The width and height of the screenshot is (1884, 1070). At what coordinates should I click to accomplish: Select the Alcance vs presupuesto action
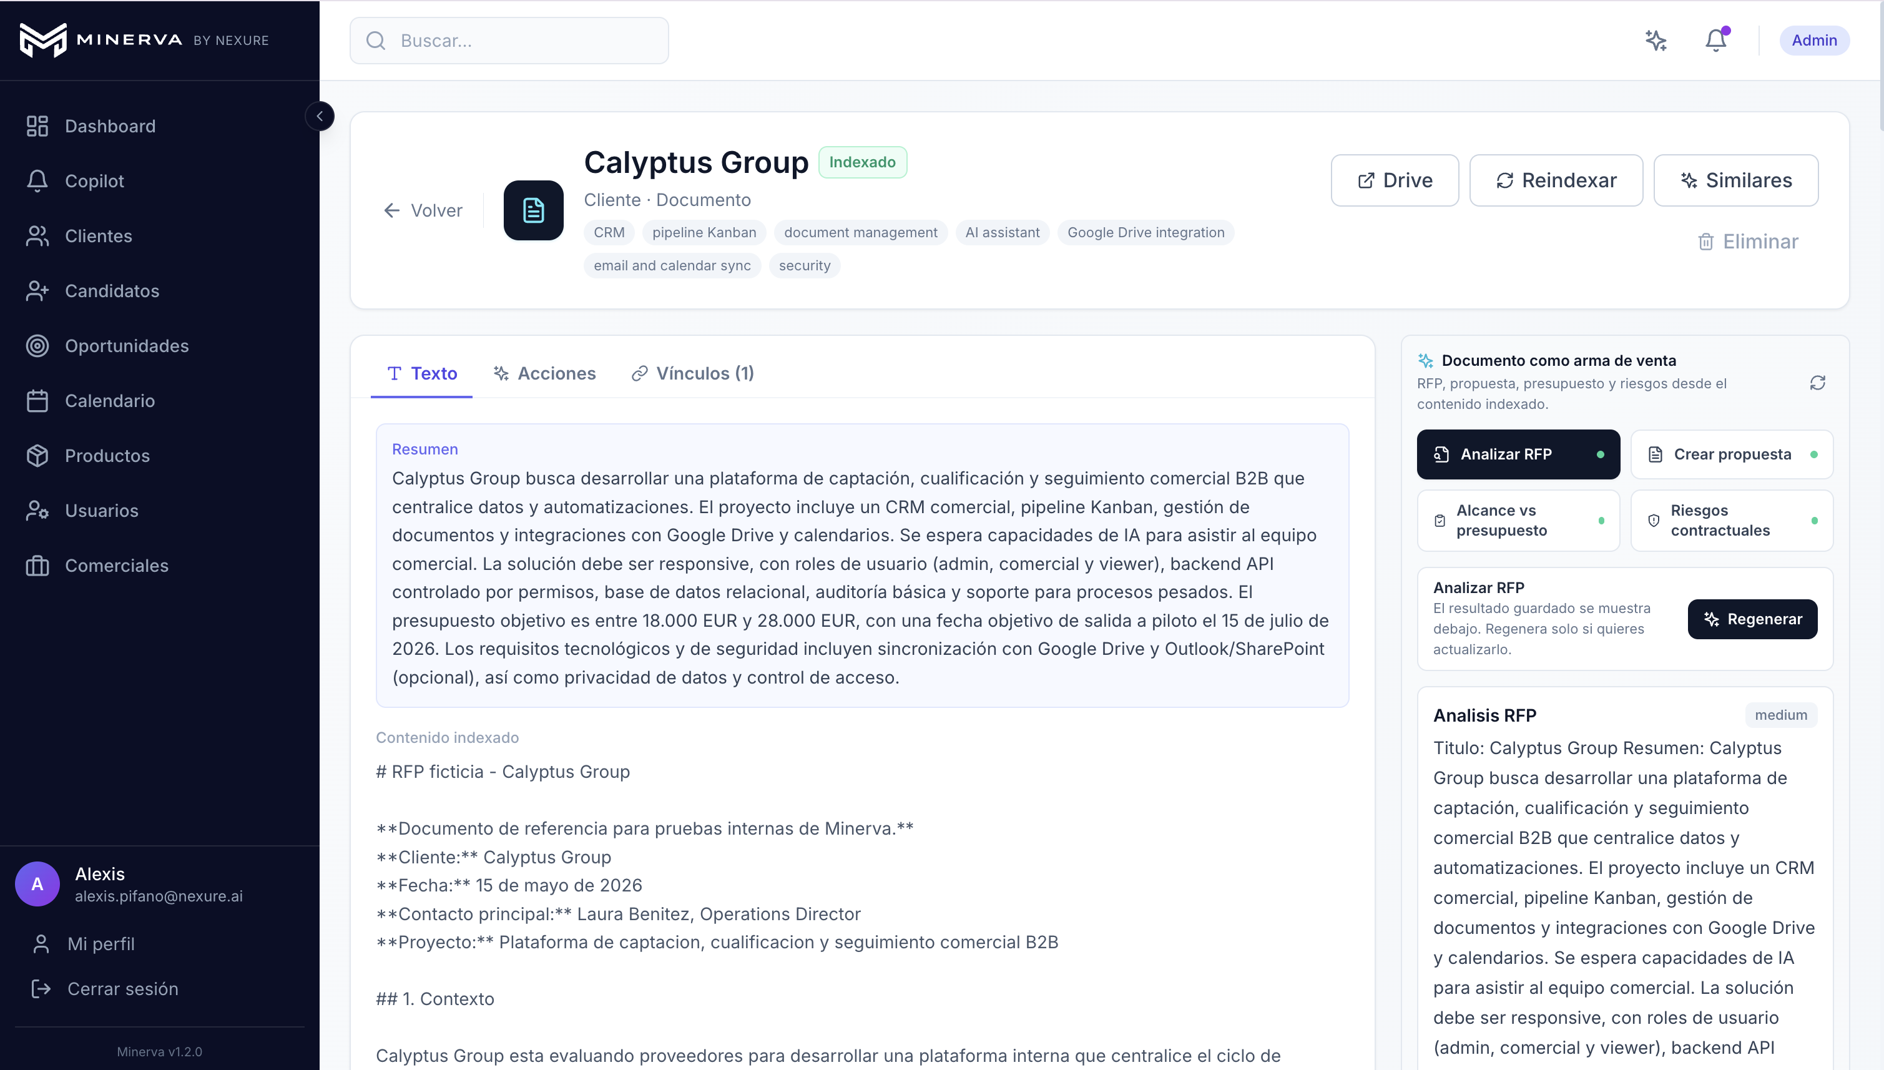point(1518,521)
